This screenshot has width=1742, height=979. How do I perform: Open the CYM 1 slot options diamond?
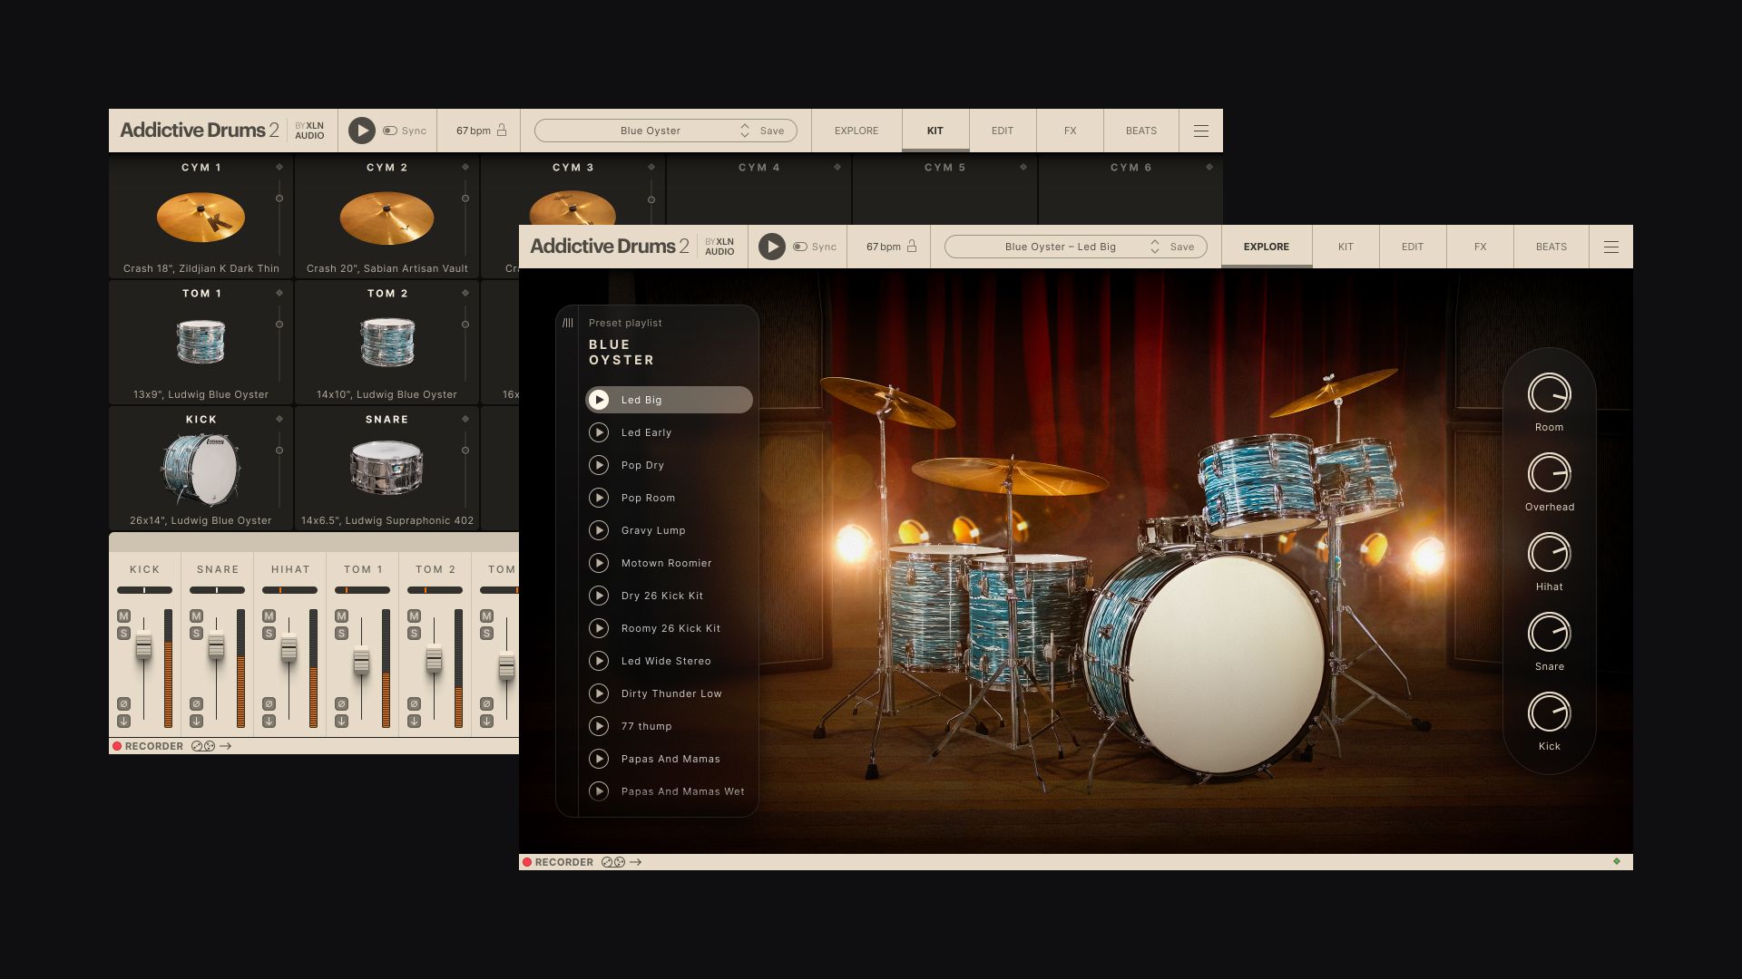click(279, 167)
